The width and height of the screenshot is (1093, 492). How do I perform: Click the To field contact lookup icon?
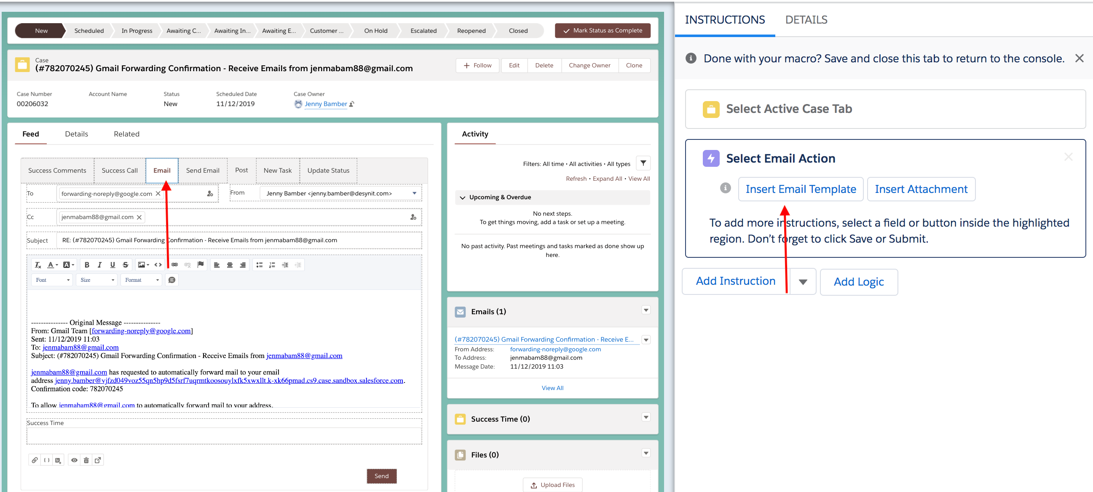(210, 194)
